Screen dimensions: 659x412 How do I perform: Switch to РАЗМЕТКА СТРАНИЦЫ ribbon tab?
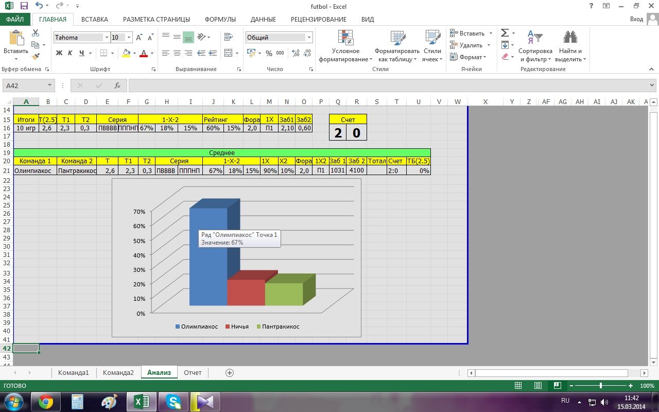[157, 19]
